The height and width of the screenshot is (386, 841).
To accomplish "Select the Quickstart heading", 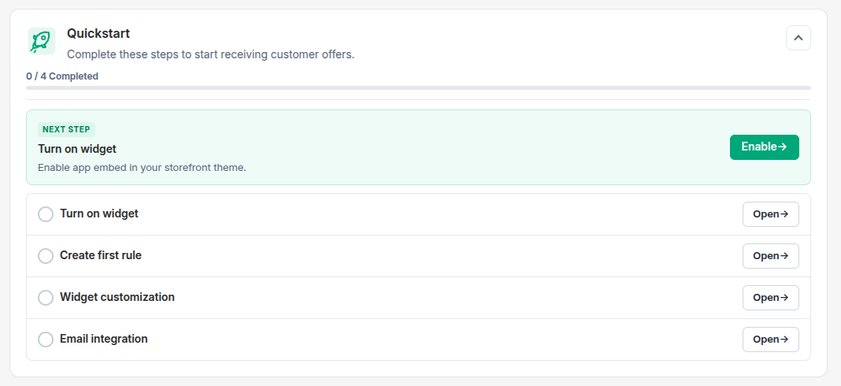I will tap(98, 33).
